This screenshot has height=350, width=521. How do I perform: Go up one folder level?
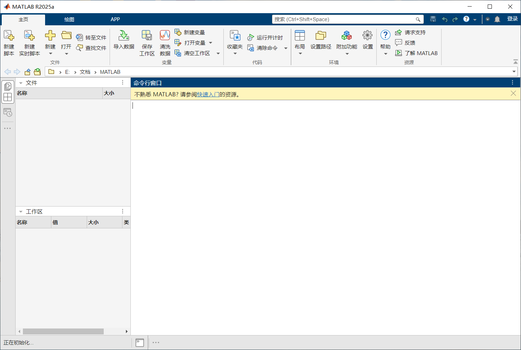point(27,72)
